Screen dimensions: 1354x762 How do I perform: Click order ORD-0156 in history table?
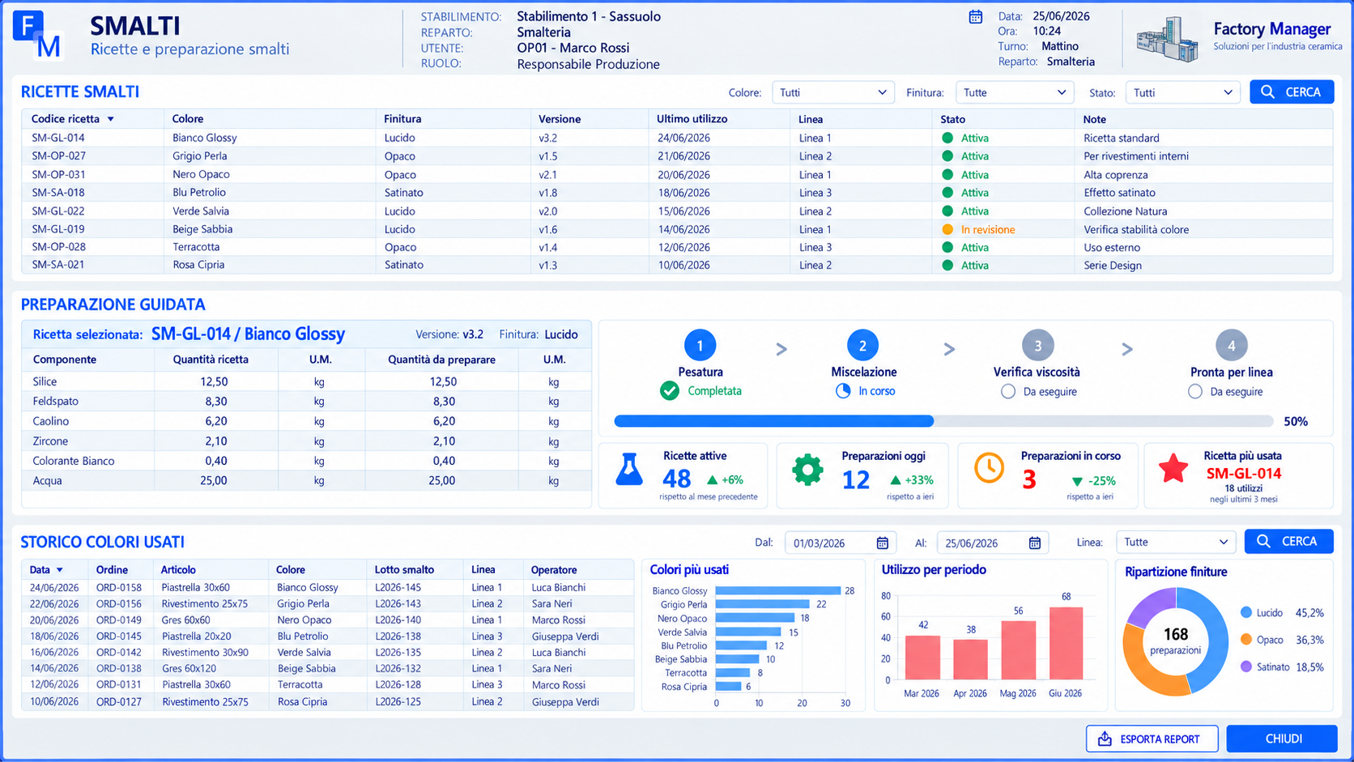(x=119, y=603)
